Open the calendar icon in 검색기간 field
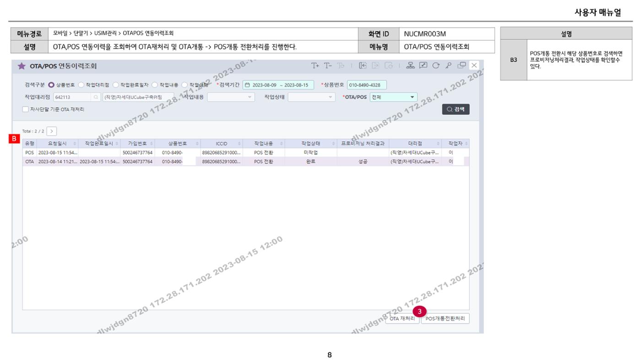Screen dimensions: 641x361 [248, 85]
